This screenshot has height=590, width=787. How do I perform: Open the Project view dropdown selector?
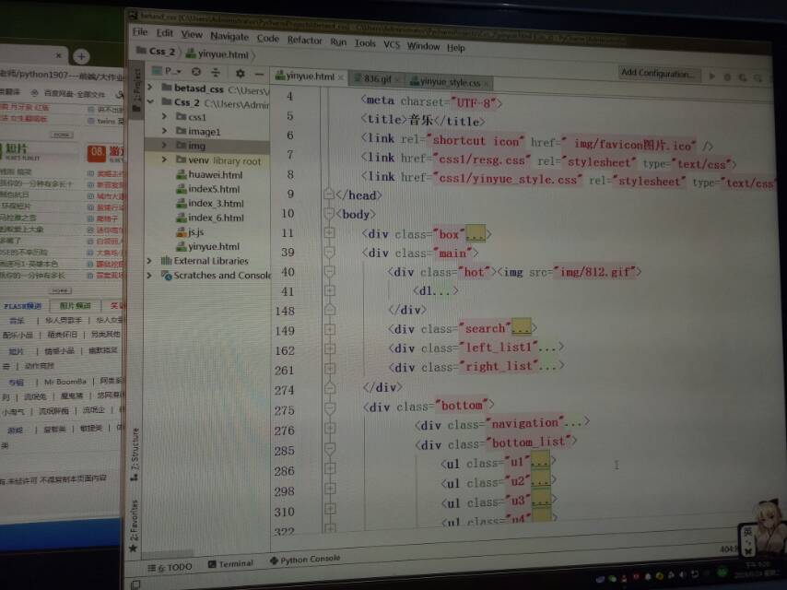coord(167,71)
